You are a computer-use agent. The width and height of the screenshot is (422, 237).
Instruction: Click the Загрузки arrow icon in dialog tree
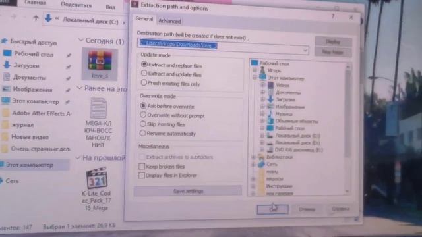point(270,99)
